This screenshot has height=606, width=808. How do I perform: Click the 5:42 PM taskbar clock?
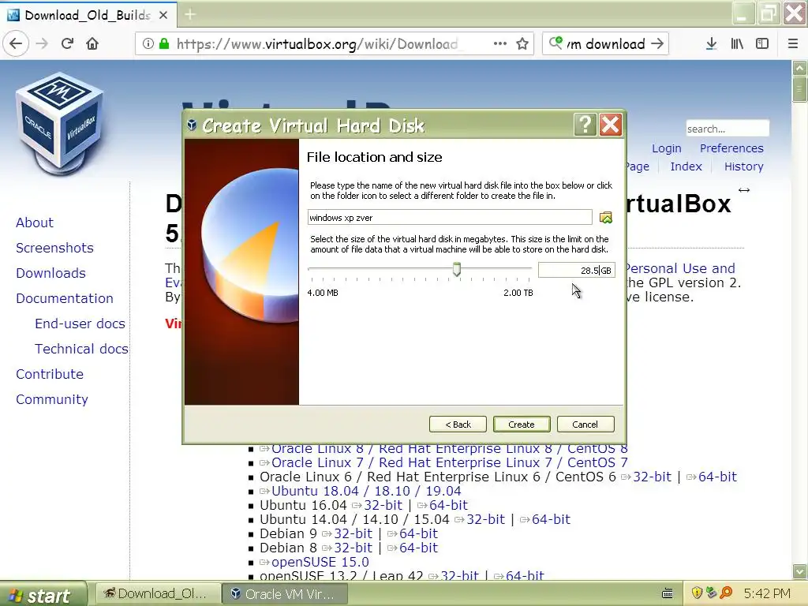[x=767, y=593]
